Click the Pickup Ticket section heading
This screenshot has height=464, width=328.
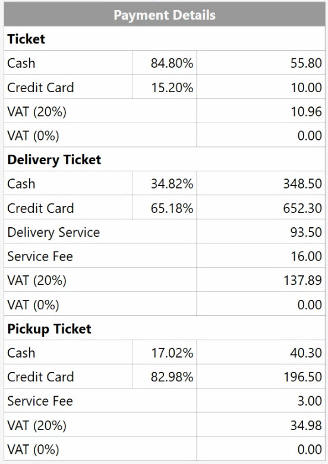(x=49, y=329)
